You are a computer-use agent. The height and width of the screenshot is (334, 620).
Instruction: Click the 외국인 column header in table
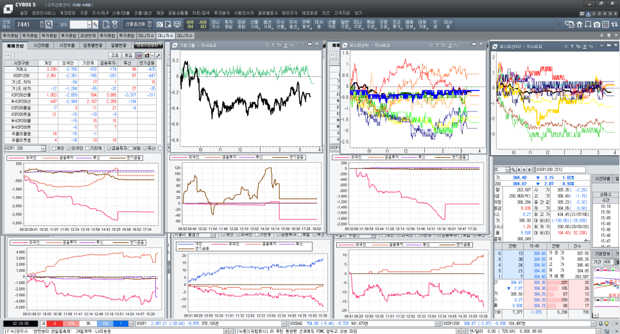[x=67, y=63]
